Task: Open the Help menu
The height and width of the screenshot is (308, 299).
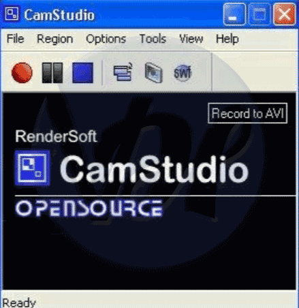Action: click(x=227, y=39)
